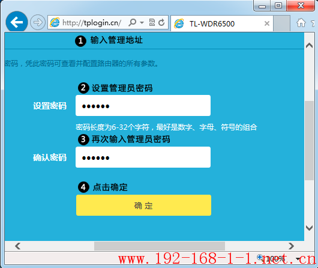This screenshot has width=318, height=268.
Task: Click the vertical scrollbar up arrow
Action: [309, 46]
